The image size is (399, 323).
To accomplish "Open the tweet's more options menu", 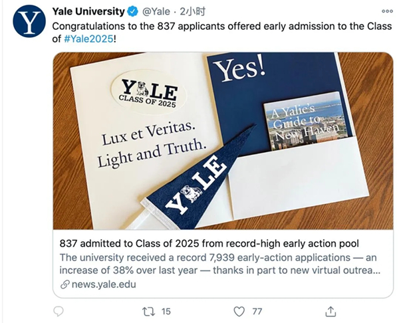I will click(386, 11).
